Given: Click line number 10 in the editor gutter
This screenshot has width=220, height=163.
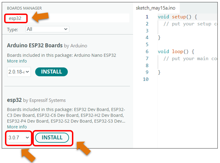Looking at the screenshot, I should [146, 79].
